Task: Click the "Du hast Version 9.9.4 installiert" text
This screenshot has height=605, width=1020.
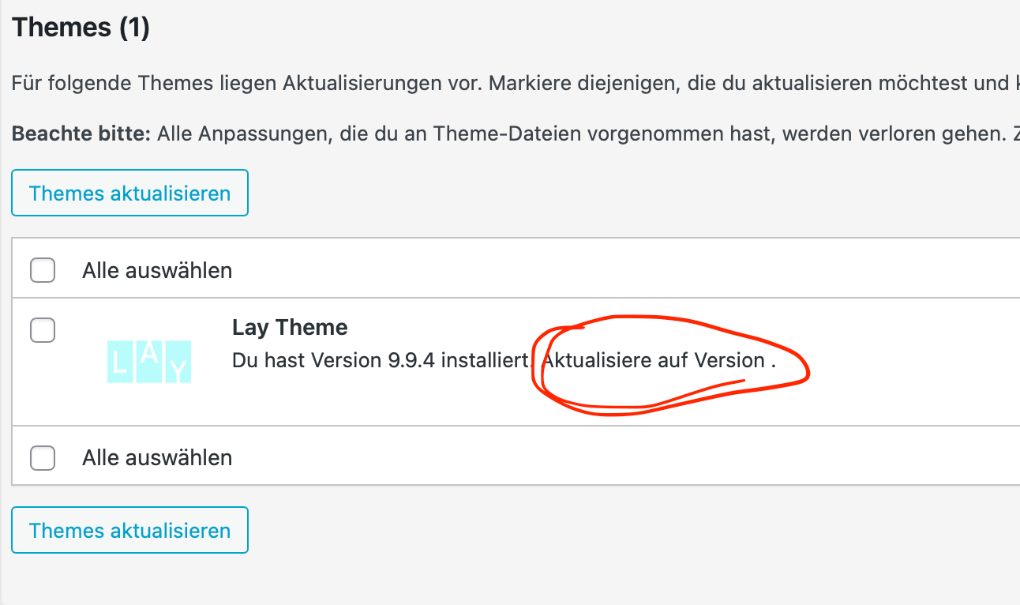Action: coord(379,360)
